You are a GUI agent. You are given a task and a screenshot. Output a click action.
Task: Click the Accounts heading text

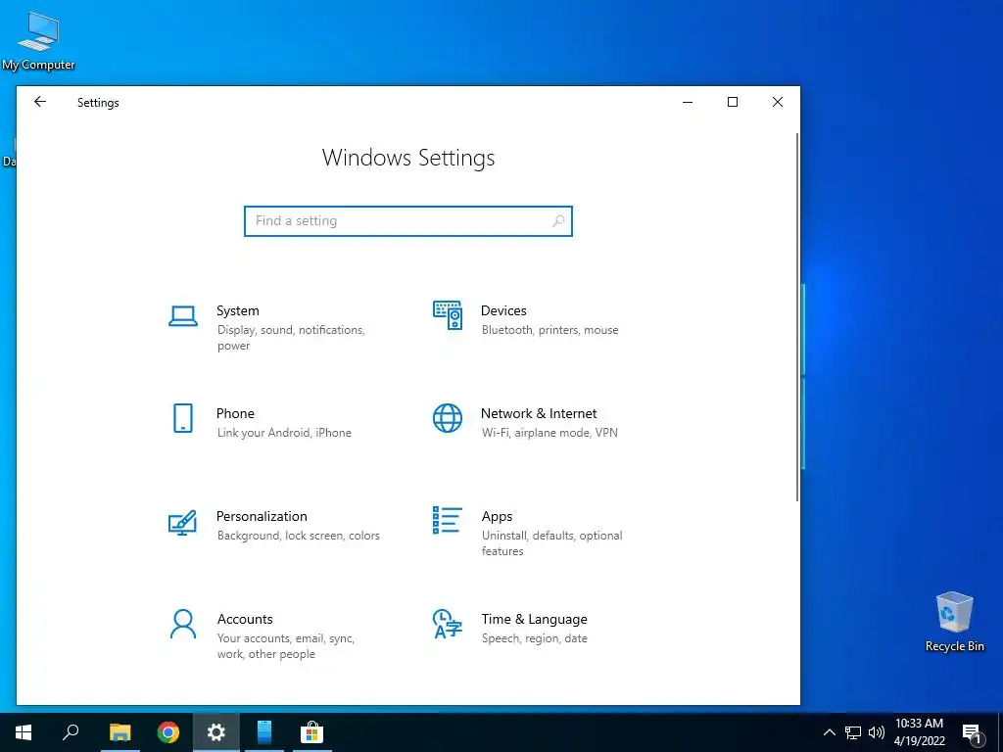coord(245,619)
